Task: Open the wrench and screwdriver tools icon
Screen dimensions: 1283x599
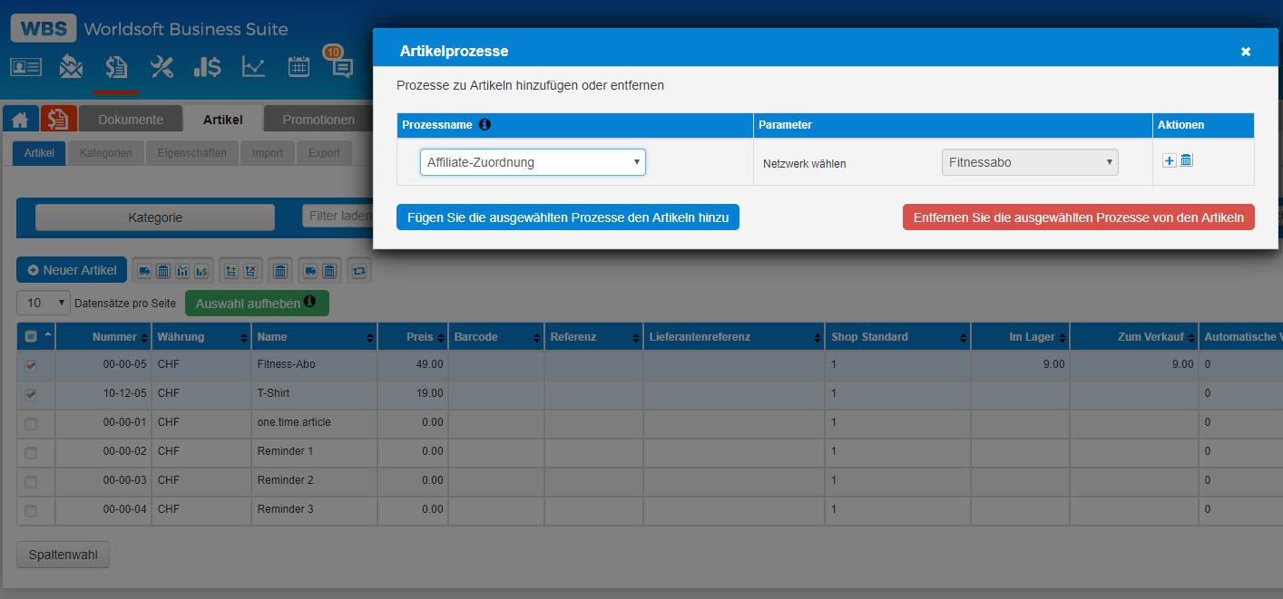Action: click(x=162, y=66)
